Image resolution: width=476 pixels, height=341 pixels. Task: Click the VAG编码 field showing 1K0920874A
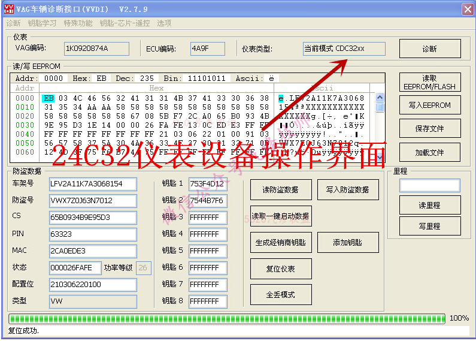pos(96,49)
